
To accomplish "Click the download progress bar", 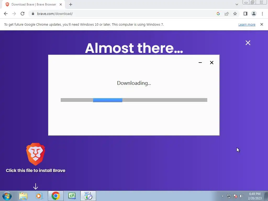I will [134, 100].
